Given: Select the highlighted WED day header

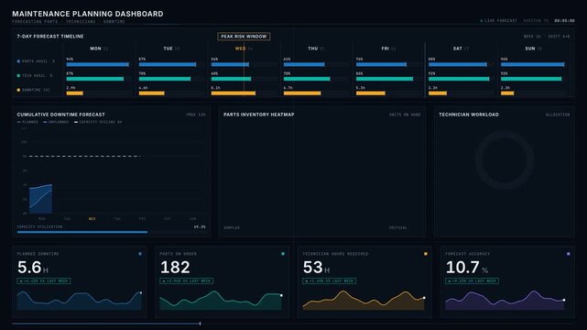Looking at the screenshot, I should point(244,49).
